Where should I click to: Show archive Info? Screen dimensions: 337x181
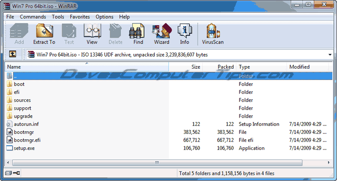185,31
